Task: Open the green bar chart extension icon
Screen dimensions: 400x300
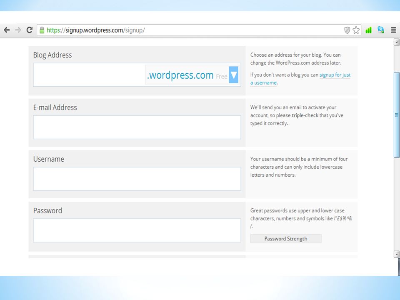Action: (x=368, y=30)
